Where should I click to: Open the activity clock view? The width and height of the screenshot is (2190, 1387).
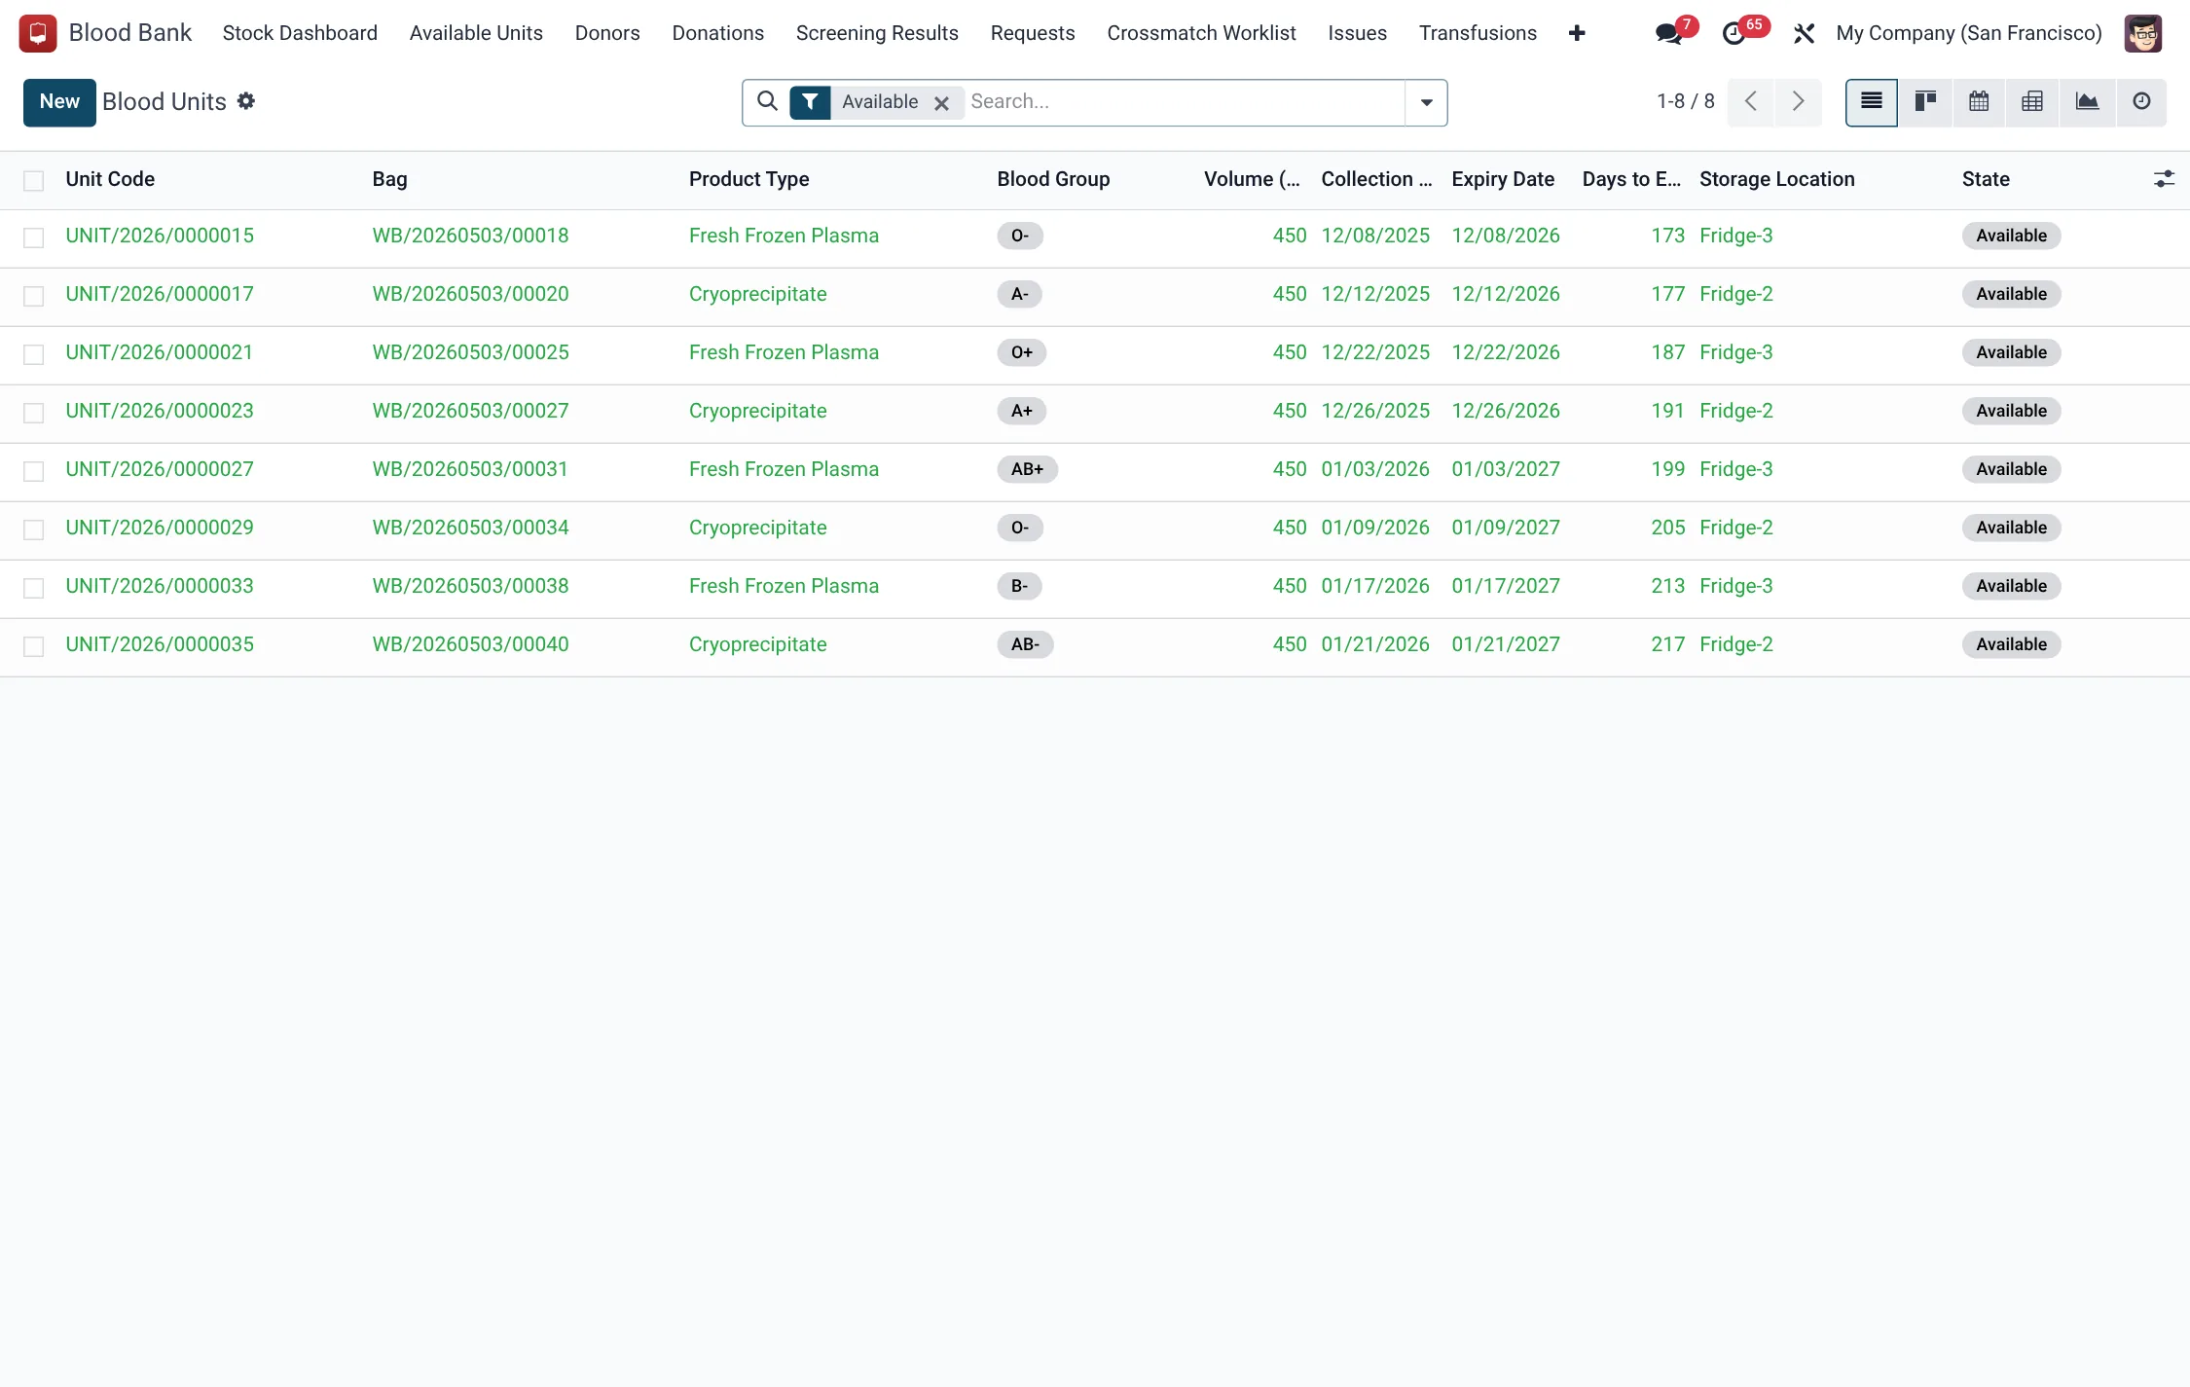click(x=2141, y=102)
